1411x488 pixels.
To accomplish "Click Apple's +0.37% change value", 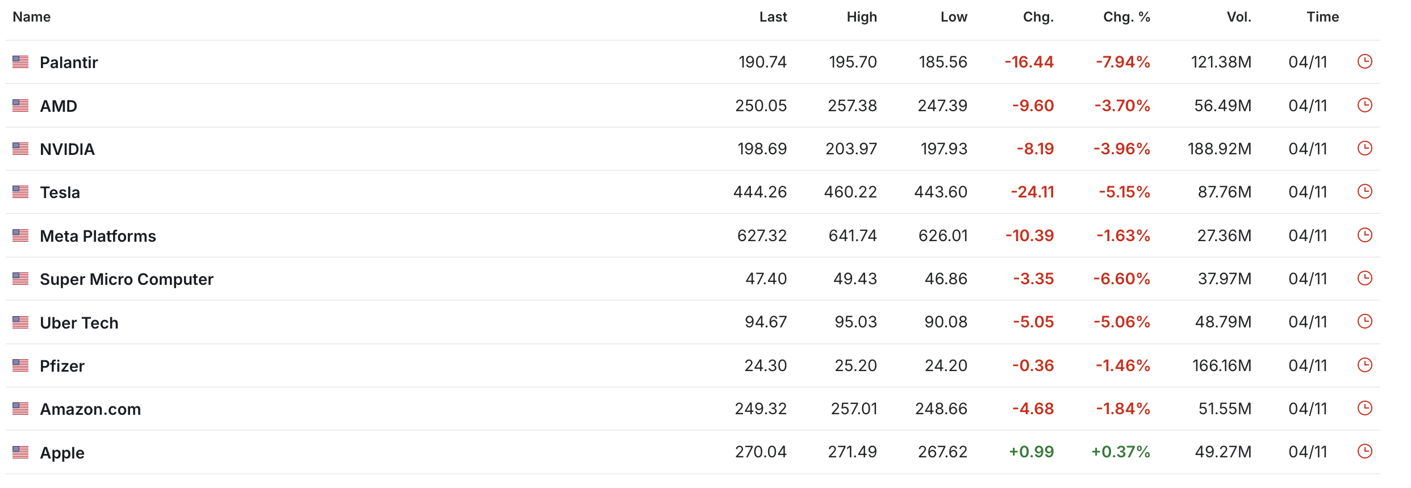I will (x=1120, y=452).
